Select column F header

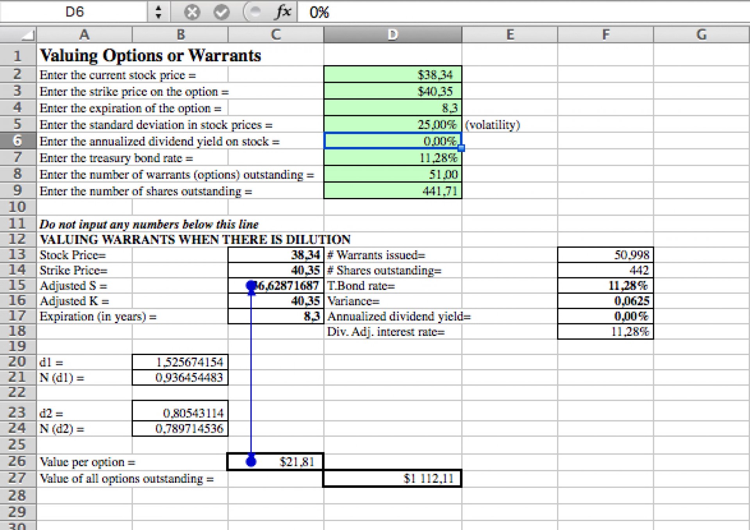coord(605,35)
